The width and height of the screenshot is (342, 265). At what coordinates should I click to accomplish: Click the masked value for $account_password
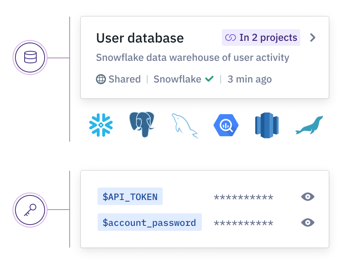[244, 223]
